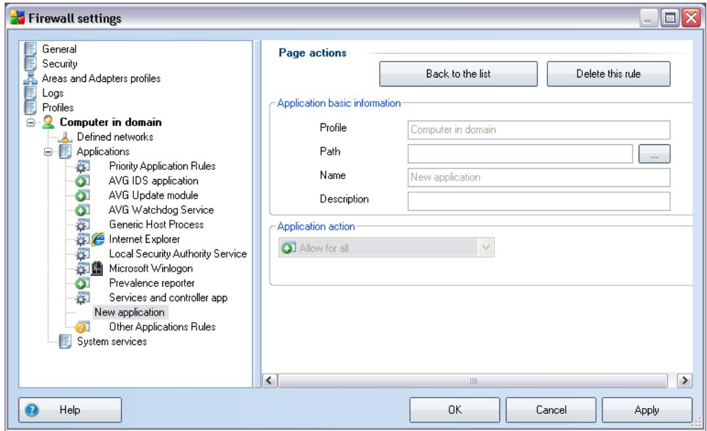Open the Logs tree item
Screen dimensions: 707x431
pos(53,92)
